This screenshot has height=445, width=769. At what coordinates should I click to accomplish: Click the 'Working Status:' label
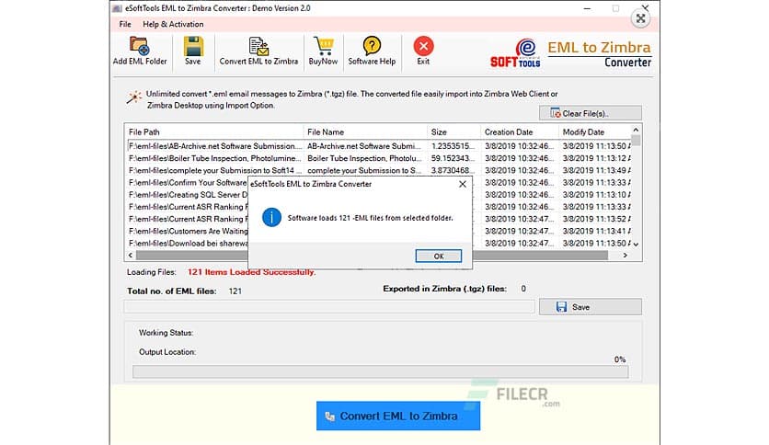tap(166, 333)
